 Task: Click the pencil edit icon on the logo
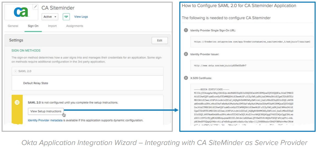pyautogui.click(x=35, y=7)
